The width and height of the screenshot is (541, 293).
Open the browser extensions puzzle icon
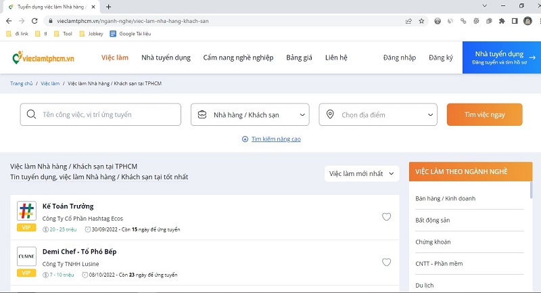(501, 21)
